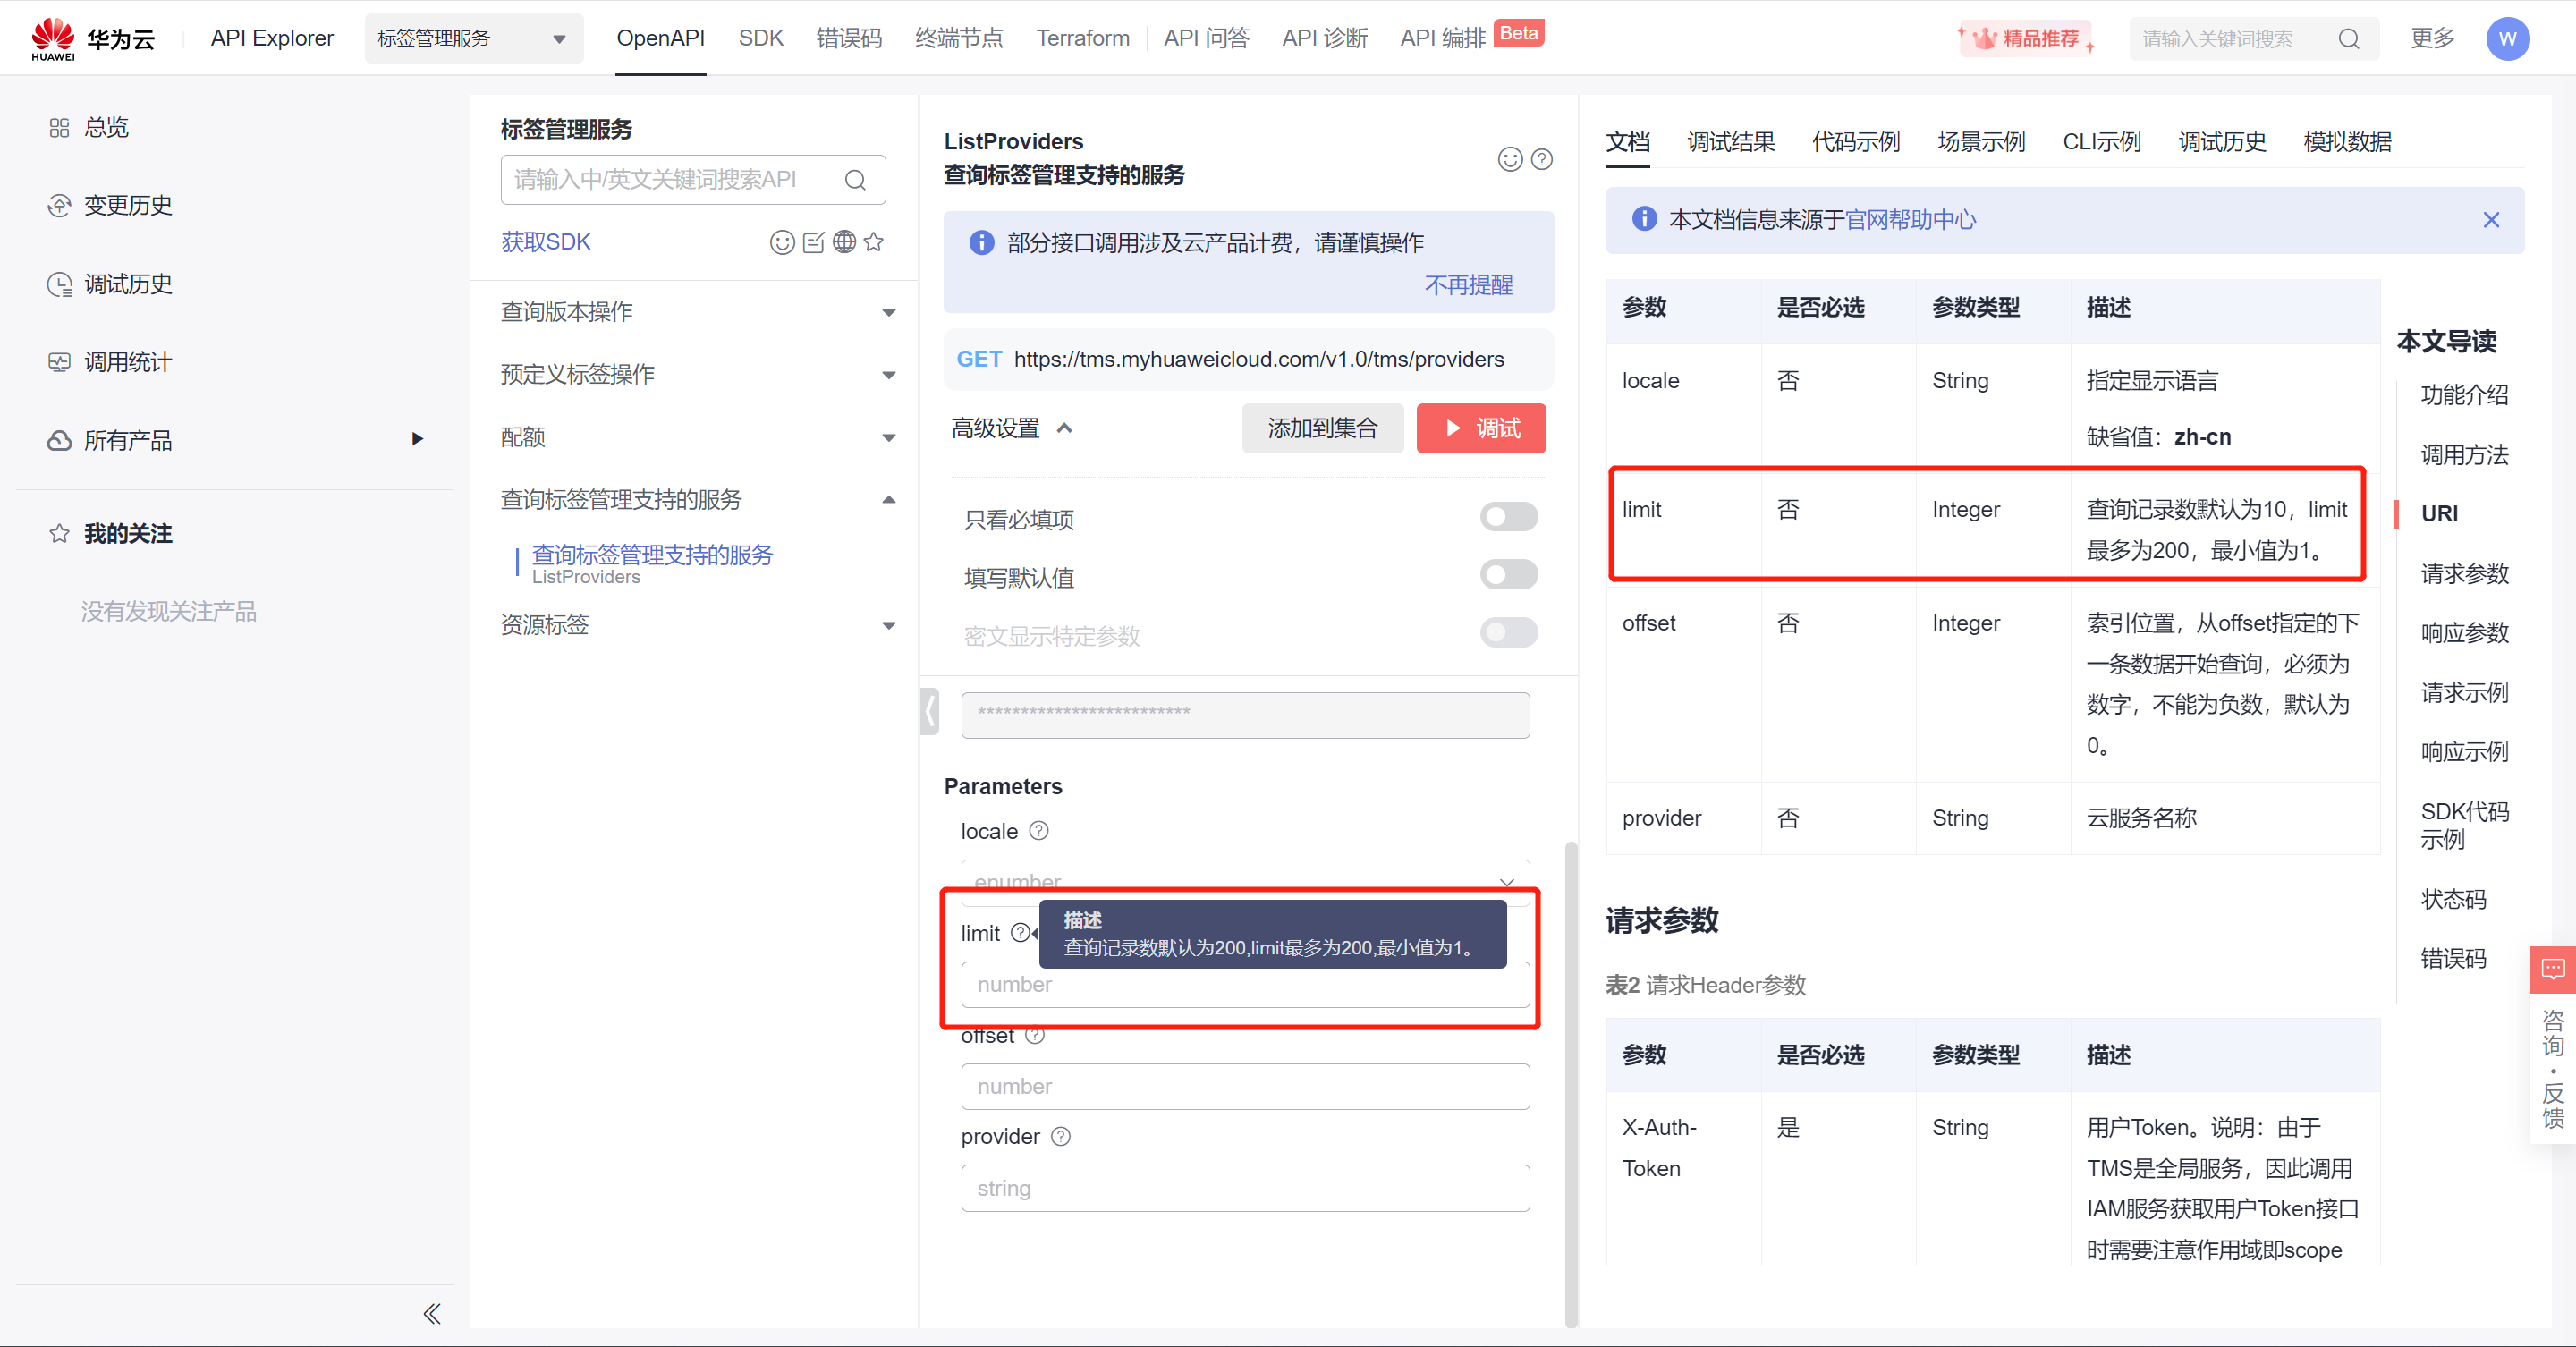The width and height of the screenshot is (2576, 1347).
Task: Enable the 填写默认值 switch
Action: click(1508, 575)
